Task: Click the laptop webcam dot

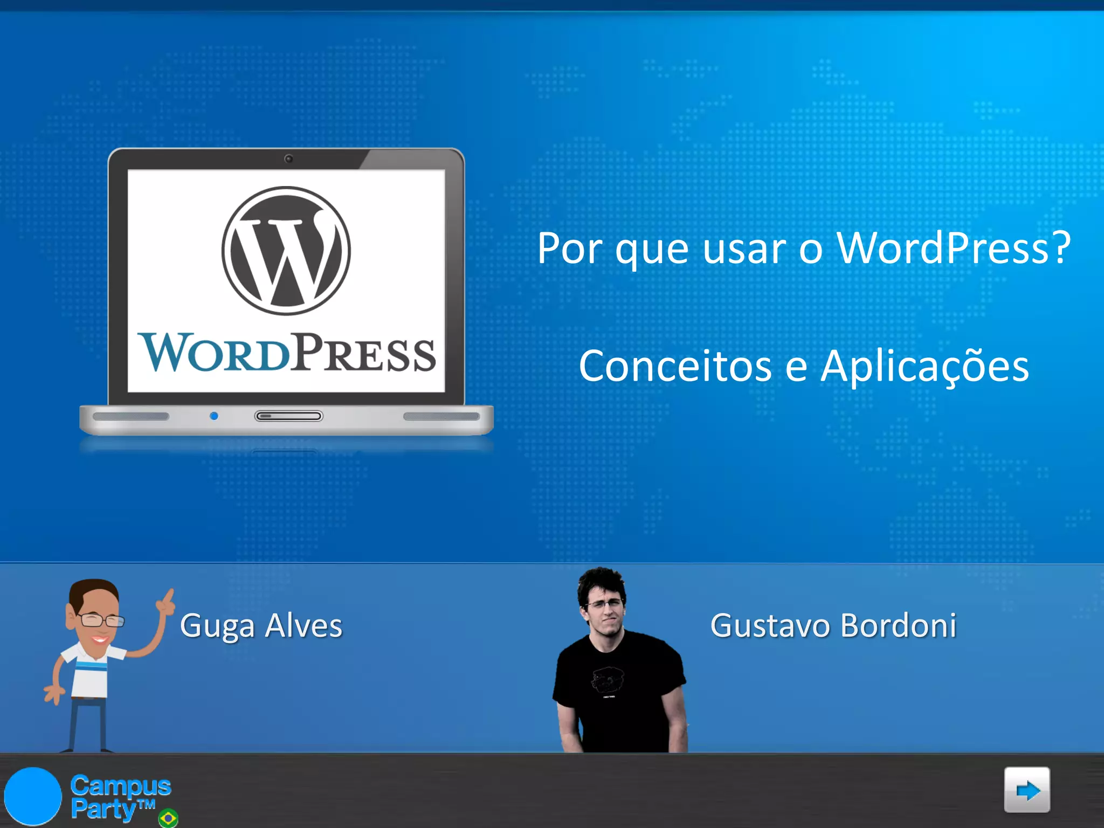Action: coord(288,158)
